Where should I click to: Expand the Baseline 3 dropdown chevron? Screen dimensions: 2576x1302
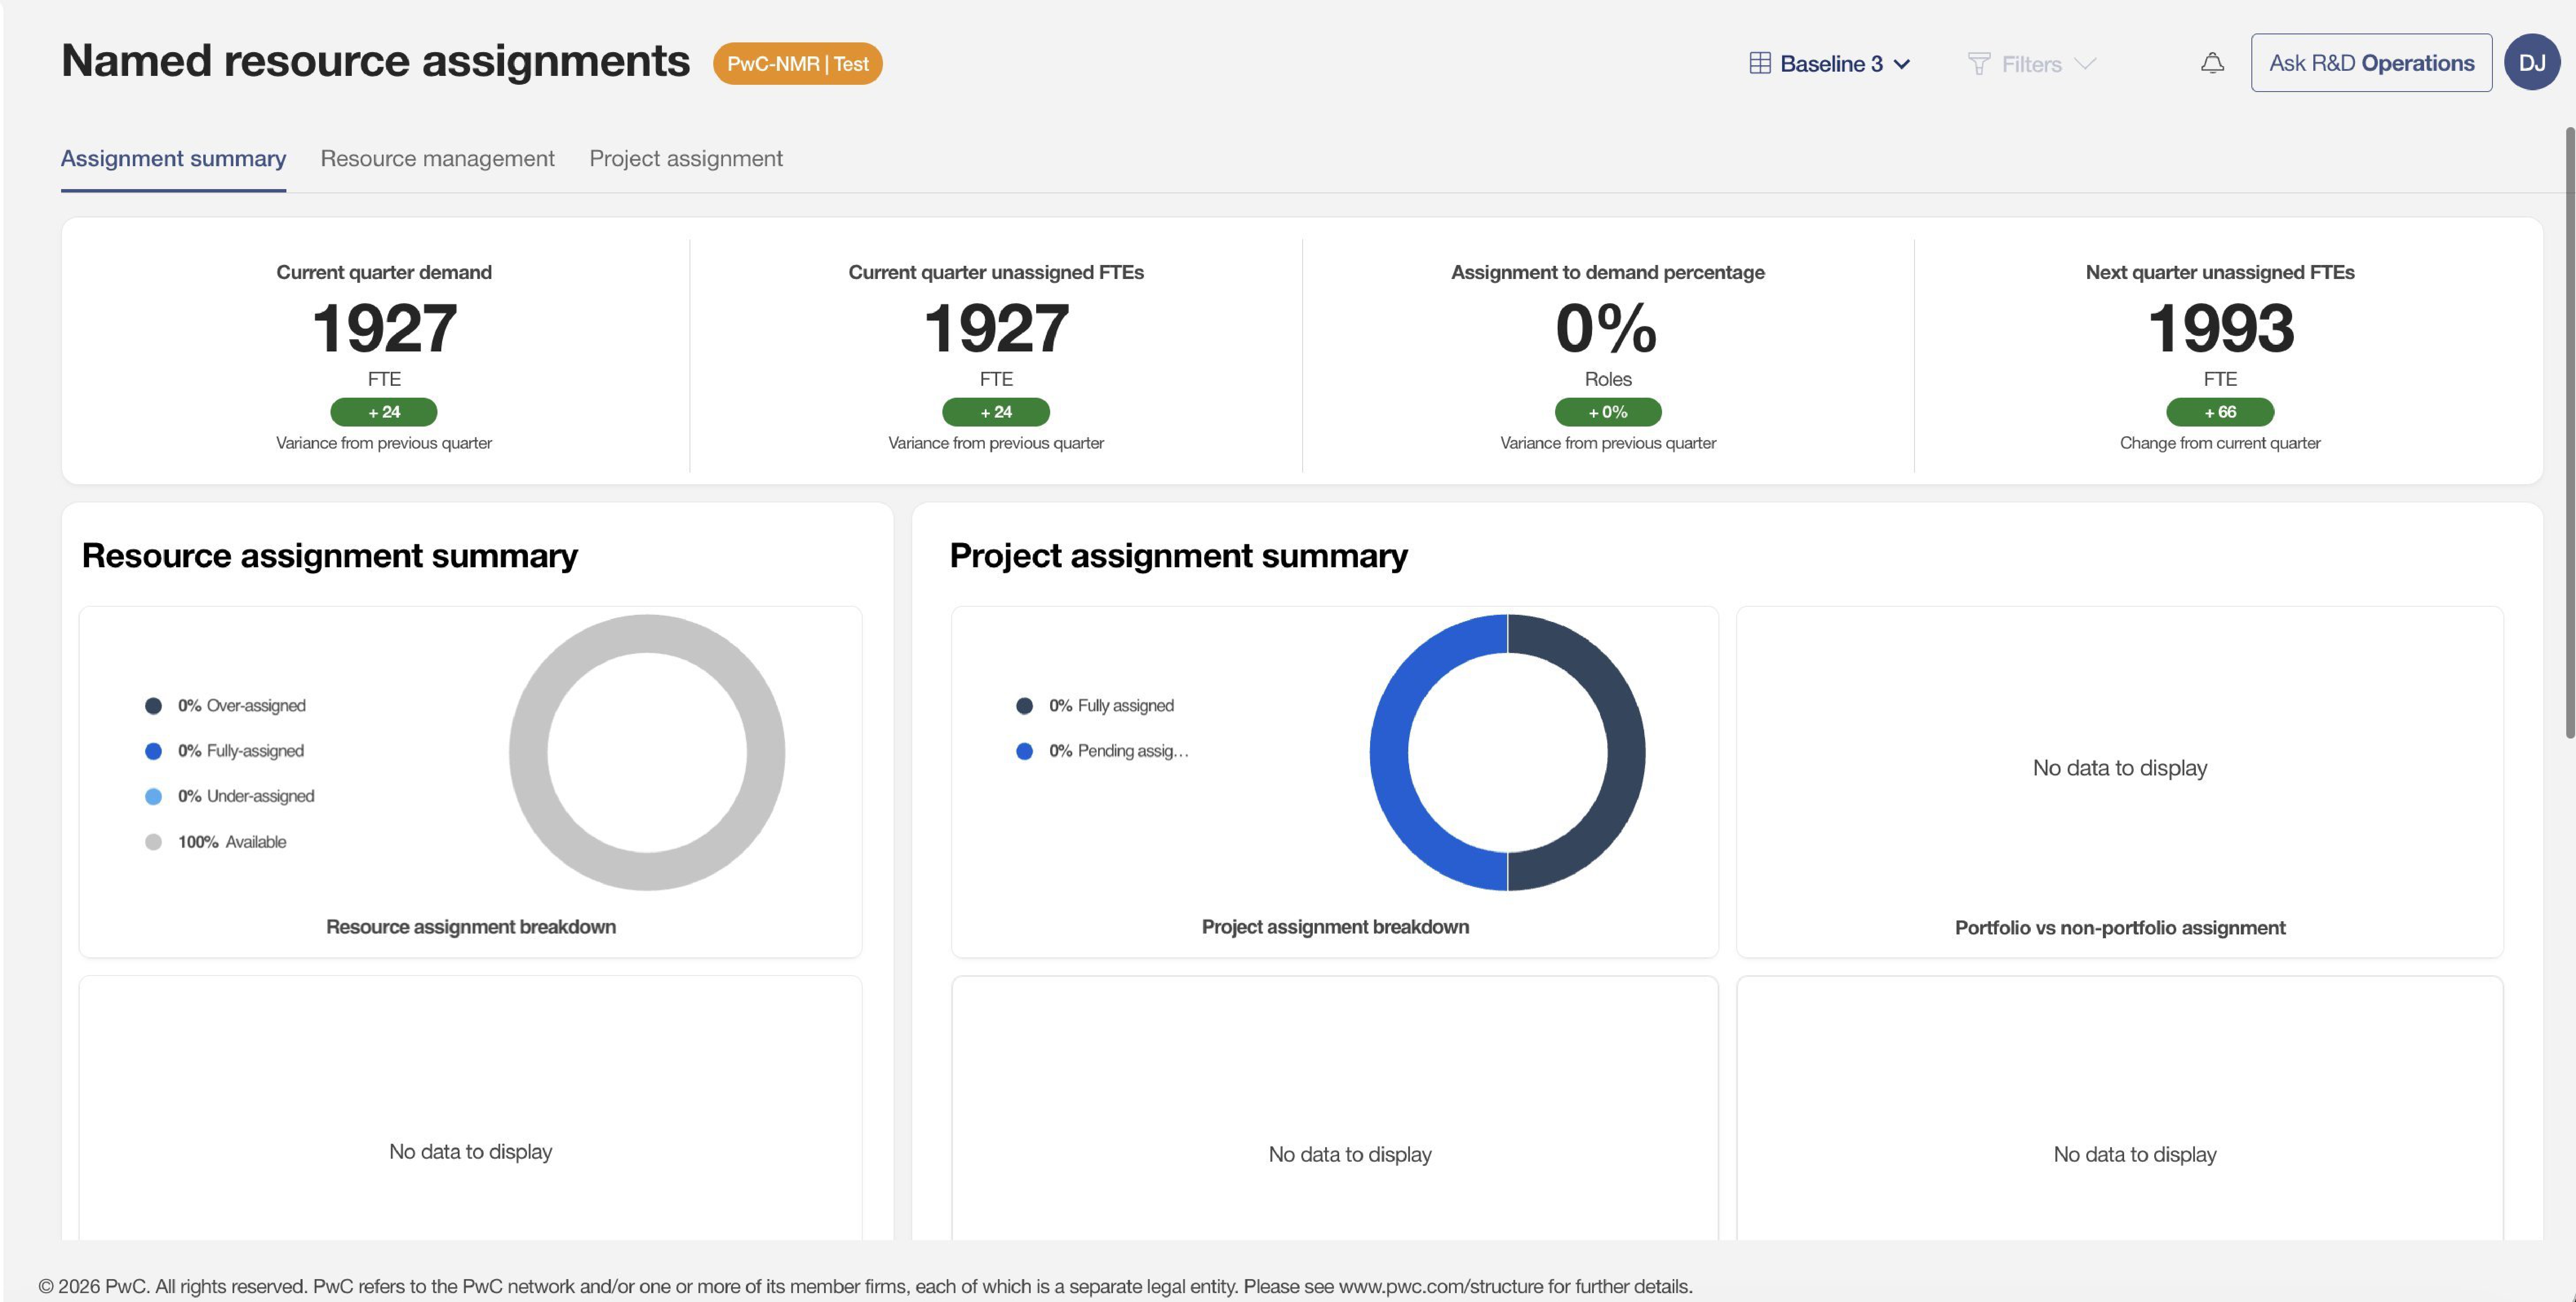click(x=1902, y=64)
